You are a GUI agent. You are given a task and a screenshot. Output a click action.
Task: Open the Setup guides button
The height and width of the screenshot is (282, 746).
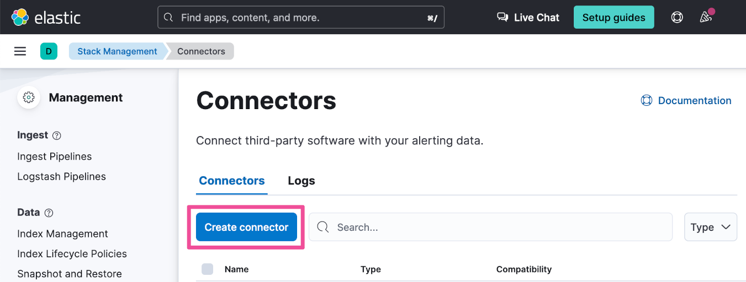tap(613, 17)
